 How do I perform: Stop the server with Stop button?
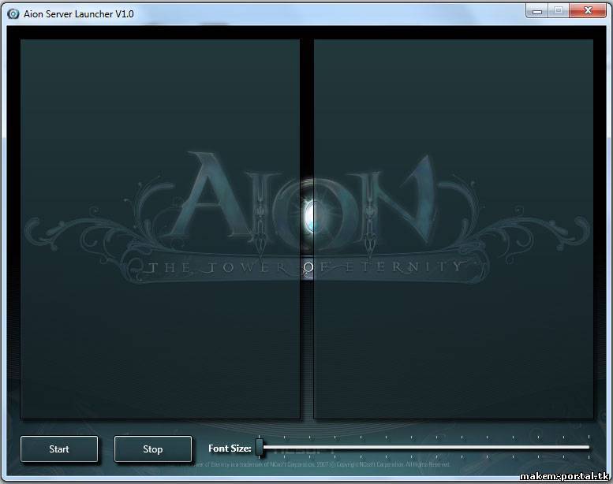point(153,449)
